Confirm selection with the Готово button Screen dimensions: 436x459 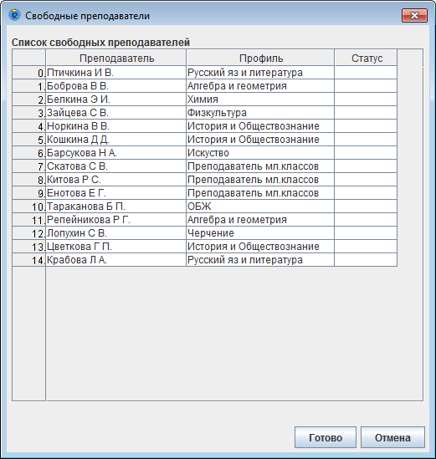point(326,437)
